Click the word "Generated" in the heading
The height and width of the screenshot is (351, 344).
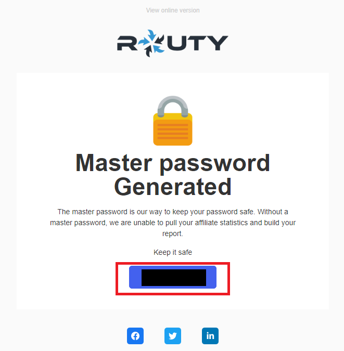point(173,187)
